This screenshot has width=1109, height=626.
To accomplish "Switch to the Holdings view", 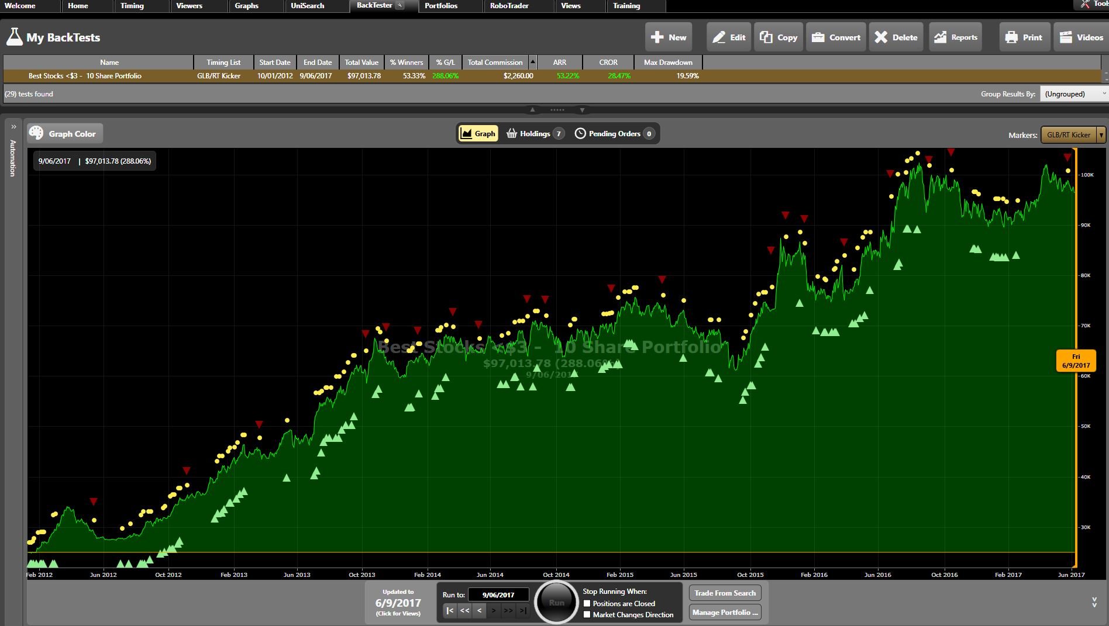I will [534, 133].
